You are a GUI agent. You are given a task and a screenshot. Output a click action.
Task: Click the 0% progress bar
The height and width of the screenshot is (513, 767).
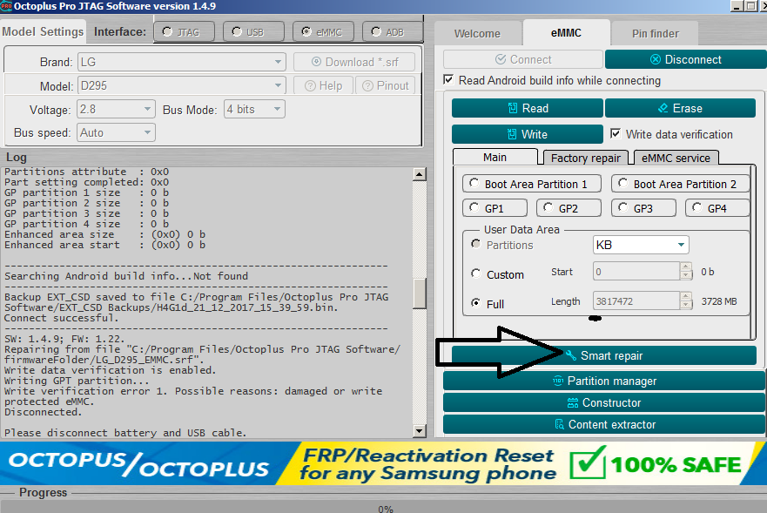click(383, 507)
